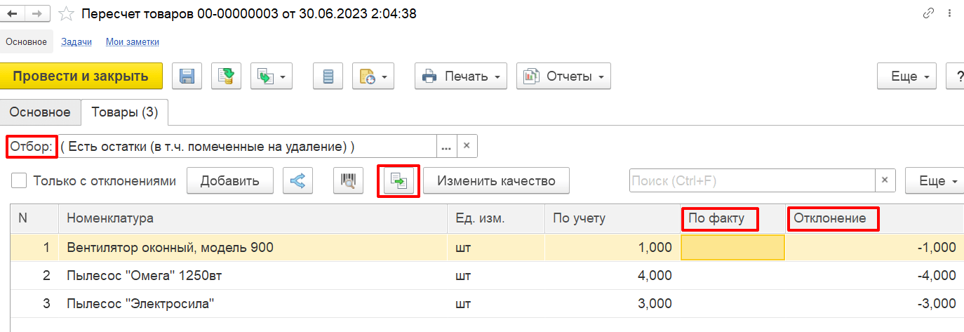Switch to the Товары (3) tab
The width and height of the screenshot is (964, 332).
pyautogui.click(x=125, y=112)
